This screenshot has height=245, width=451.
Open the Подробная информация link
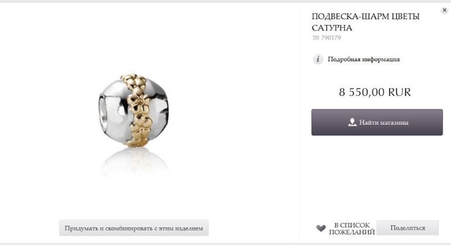(364, 59)
